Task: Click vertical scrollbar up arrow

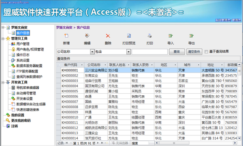Action: click(x=239, y=64)
